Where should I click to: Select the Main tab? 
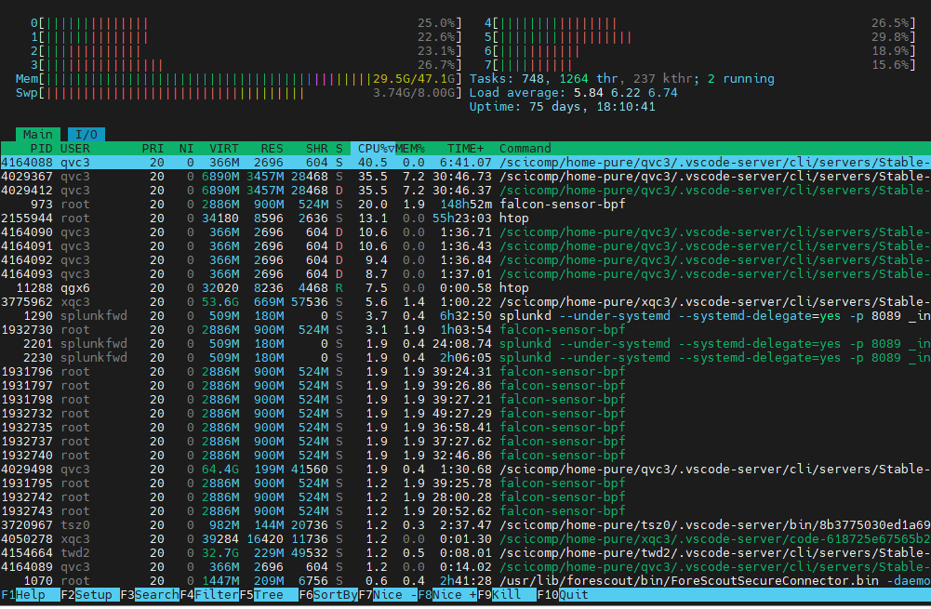click(37, 134)
